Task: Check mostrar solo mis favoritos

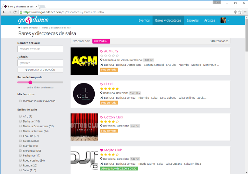Action: 20,101
